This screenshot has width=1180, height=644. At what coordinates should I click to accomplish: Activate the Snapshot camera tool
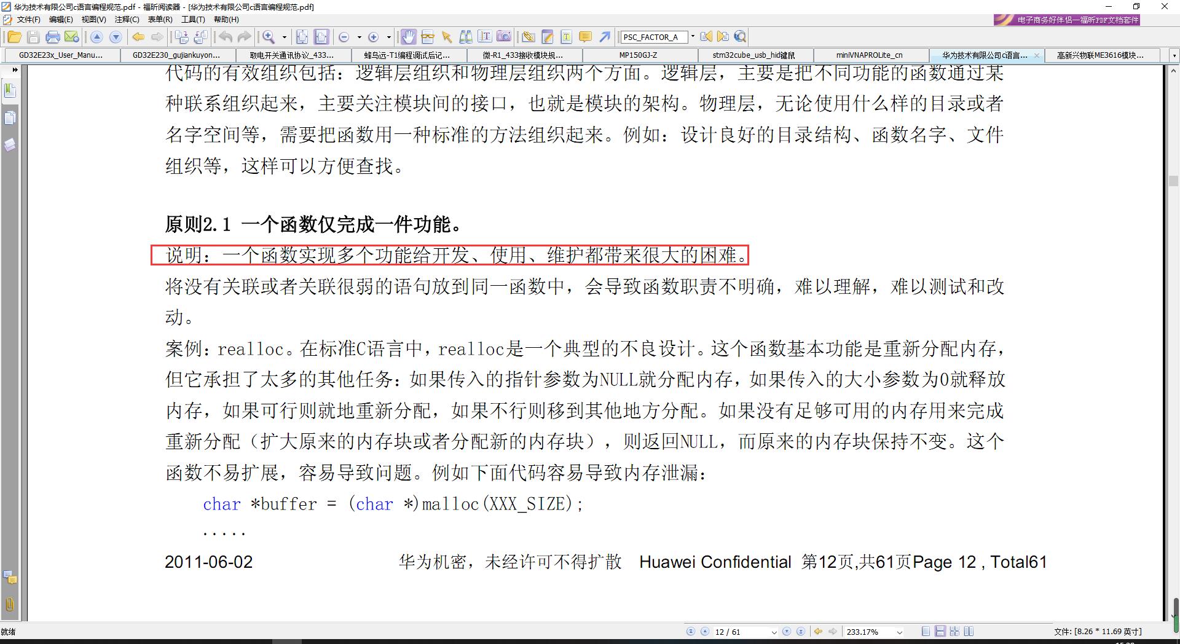tap(504, 37)
